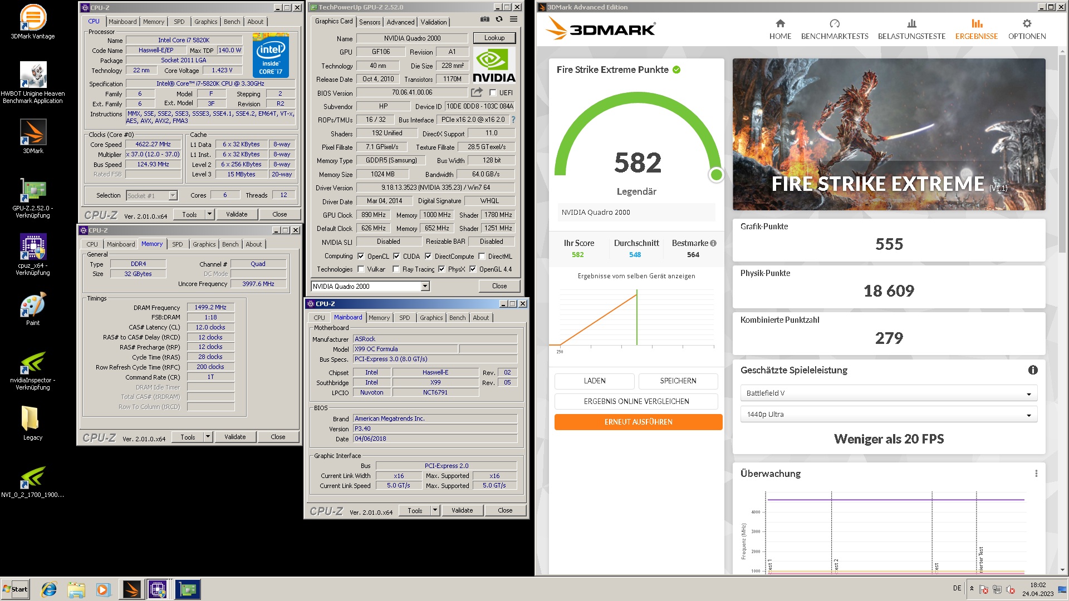Screen dimensions: 1069x601
Task: Open 3DMark Vantage desktop shortcut
Action: pos(33,21)
